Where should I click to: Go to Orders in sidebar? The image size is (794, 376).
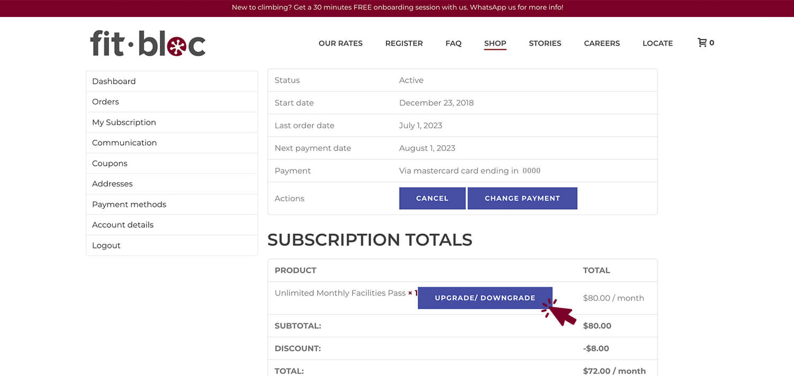coord(105,102)
